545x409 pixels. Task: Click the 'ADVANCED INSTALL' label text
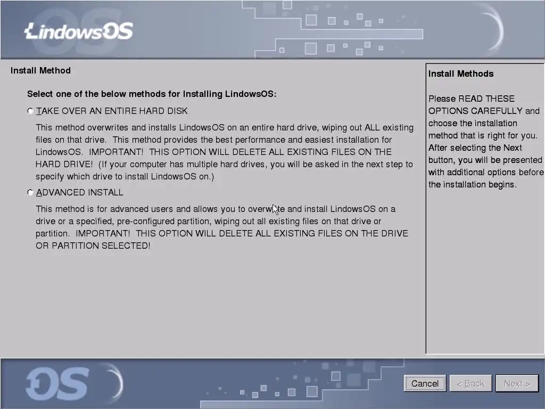80,192
